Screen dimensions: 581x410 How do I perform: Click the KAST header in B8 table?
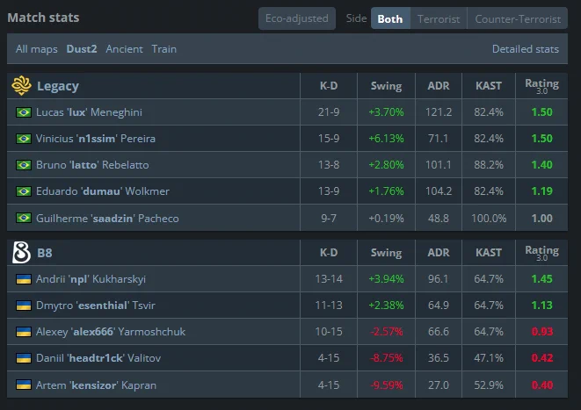[489, 253]
